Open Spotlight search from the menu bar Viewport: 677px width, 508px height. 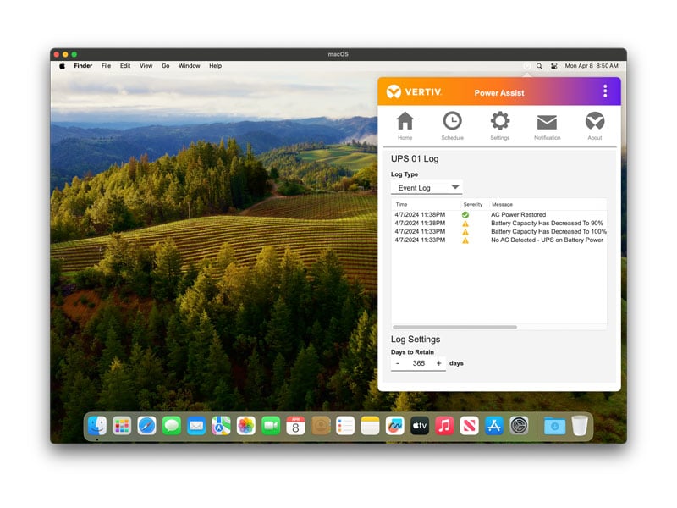coord(539,65)
